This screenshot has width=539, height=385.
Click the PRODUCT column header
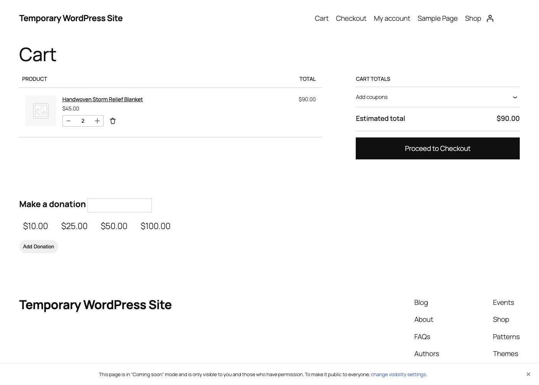point(35,79)
